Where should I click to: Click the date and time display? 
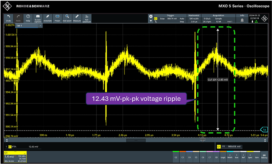pos(254,17)
